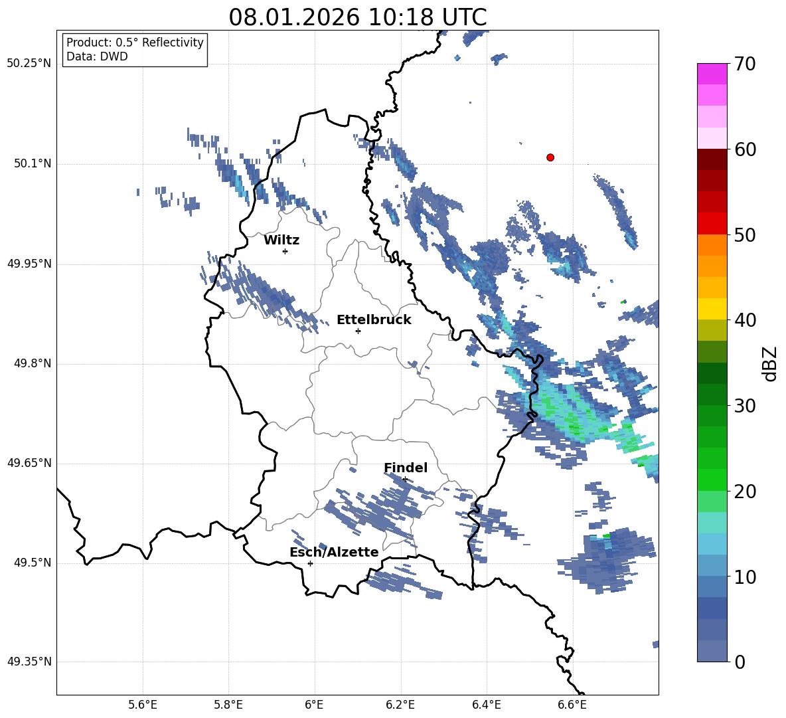Click the 60 colorbar tick label
Screen dimensions: 786x718
pyautogui.click(x=744, y=149)
